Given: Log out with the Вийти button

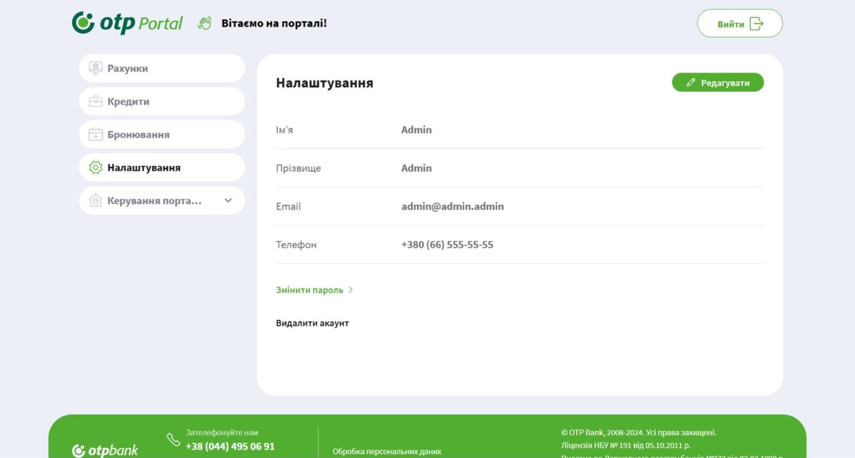Looking at the screenshot, I should [740, 24].
